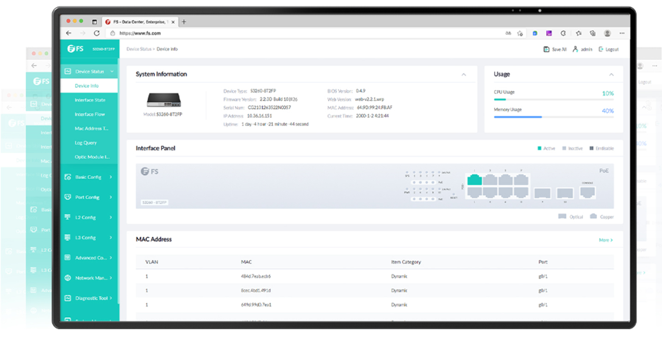Click the Port Config icon in sidebar

[68, 197]
